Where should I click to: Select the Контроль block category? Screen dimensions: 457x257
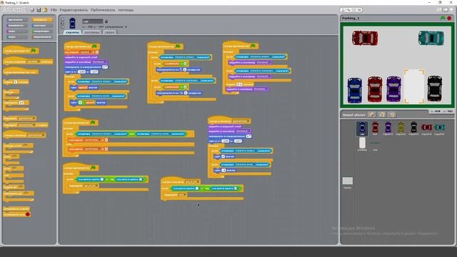coord(42,20)
